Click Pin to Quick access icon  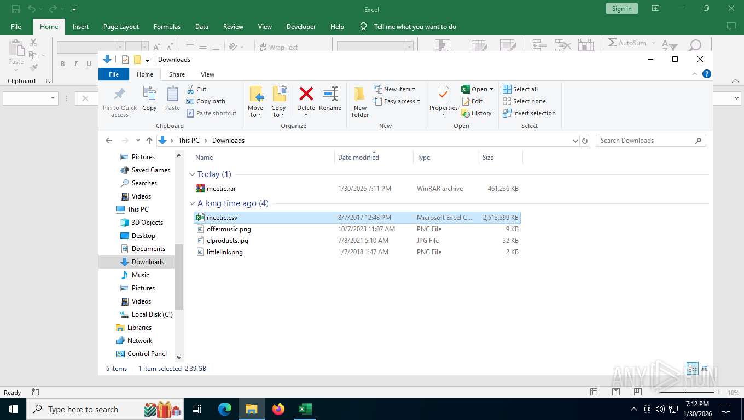tap(120, 94)
